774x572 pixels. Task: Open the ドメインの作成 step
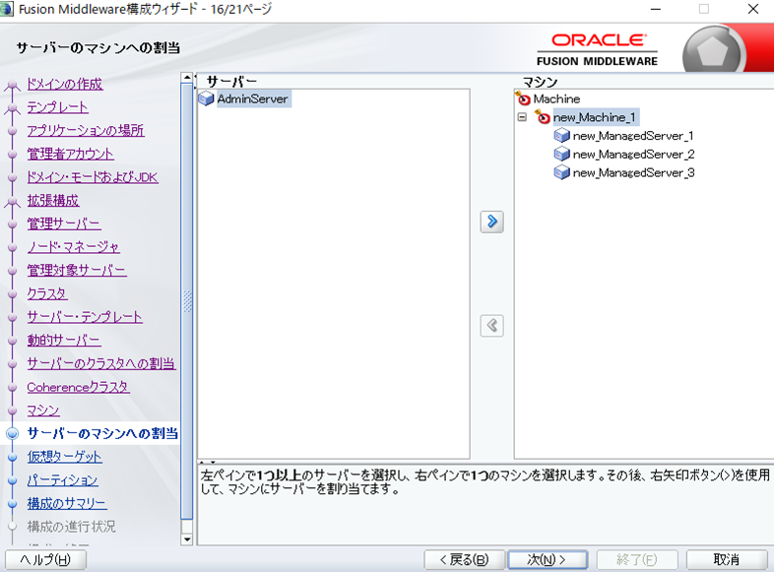click(x=64, y=84)
